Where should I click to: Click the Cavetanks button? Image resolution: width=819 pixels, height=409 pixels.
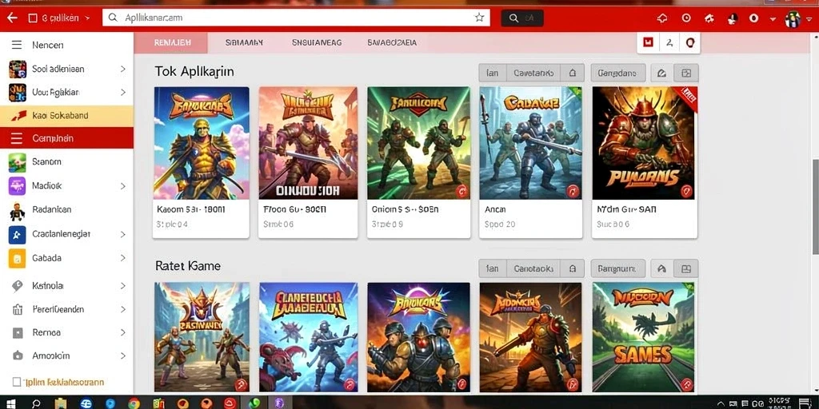click(x=533, y=73)
